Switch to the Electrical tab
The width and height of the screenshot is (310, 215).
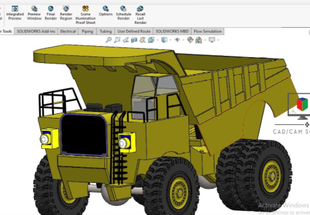pos(68,31)
